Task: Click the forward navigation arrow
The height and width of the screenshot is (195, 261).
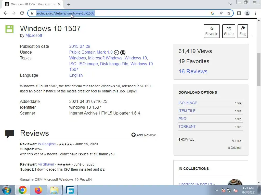Action: (14, 13)
